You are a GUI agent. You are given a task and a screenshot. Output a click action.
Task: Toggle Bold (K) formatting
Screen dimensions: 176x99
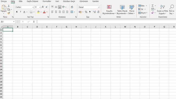17,12
